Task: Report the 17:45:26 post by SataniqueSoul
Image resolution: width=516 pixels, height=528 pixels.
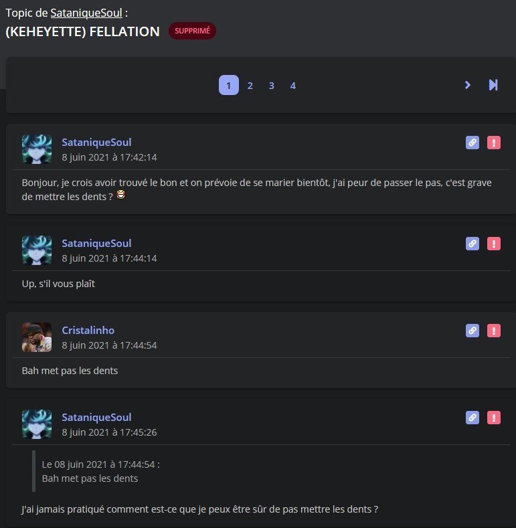Action: coord(494,418)
